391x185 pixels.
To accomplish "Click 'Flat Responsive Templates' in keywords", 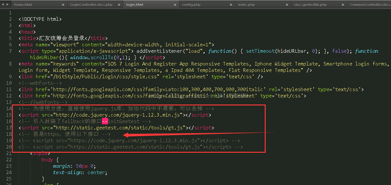I will 264,70.
